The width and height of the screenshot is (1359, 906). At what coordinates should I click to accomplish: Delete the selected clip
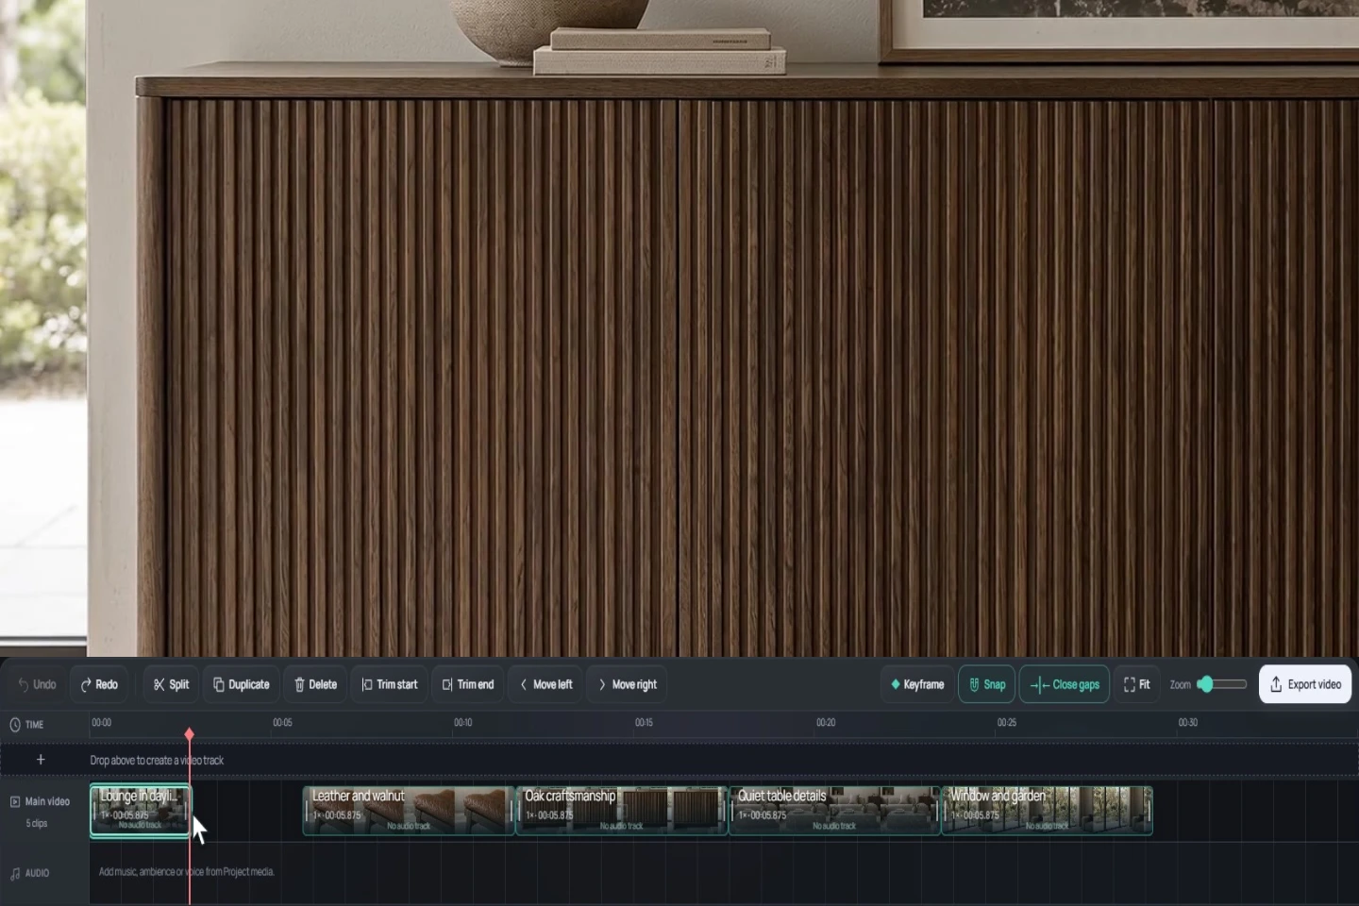click(315, 684)
